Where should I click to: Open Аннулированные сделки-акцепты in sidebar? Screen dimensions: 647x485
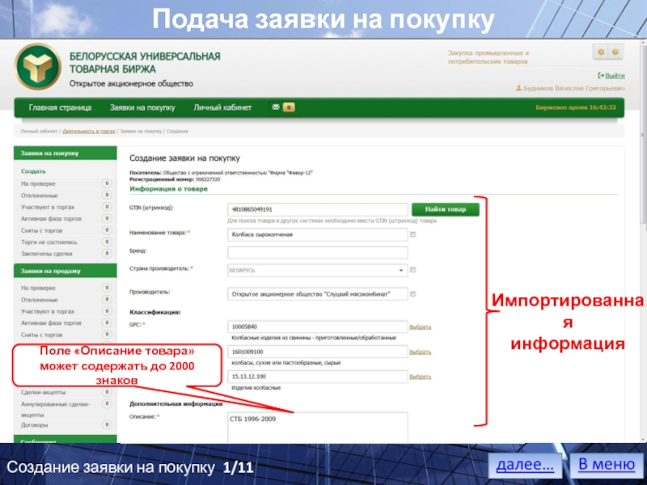tap(55, 409)
